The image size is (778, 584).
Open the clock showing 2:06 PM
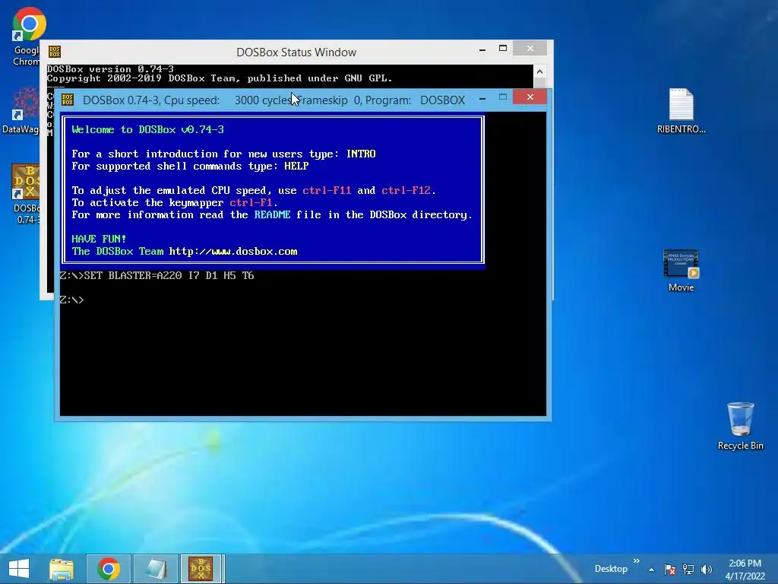[x=745, y=570]
